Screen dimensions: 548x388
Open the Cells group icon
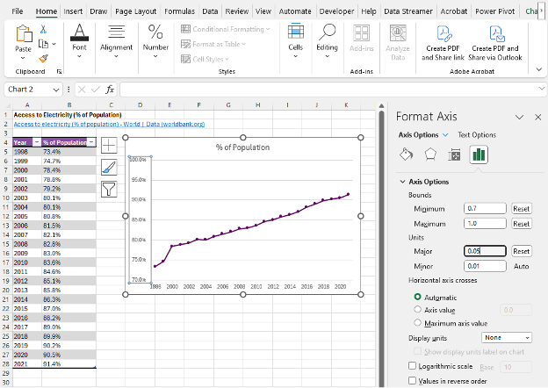pyautogui.click(x=296, y=32)
